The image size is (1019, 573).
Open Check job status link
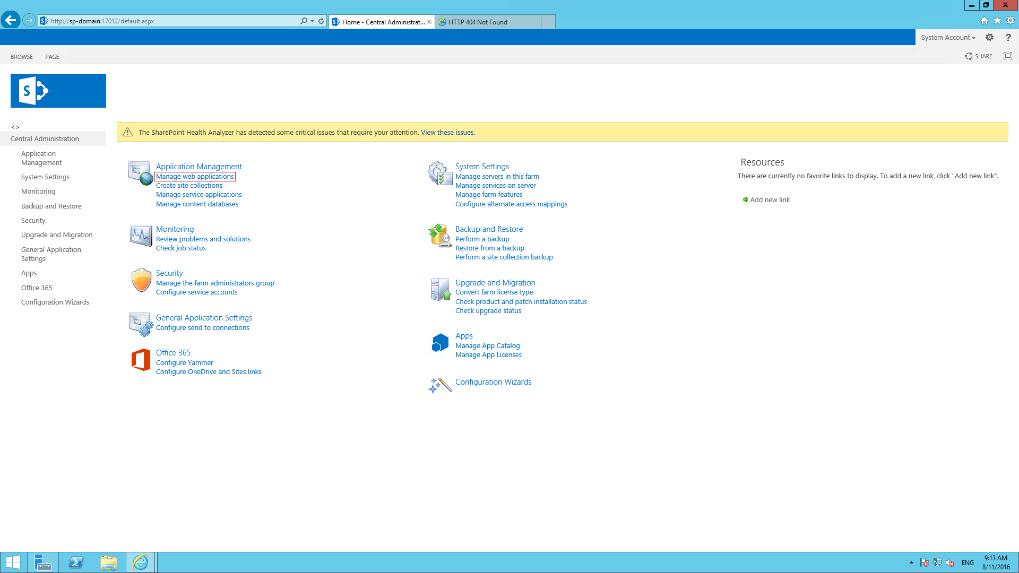tap(180, 248)
